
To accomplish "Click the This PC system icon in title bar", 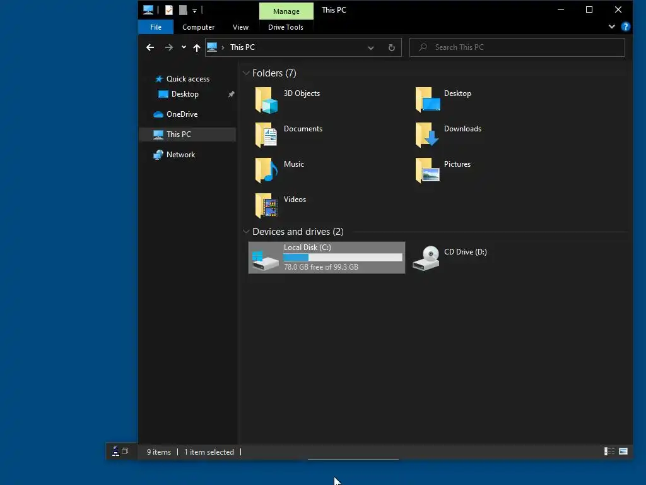I will (x=148, y=10).
